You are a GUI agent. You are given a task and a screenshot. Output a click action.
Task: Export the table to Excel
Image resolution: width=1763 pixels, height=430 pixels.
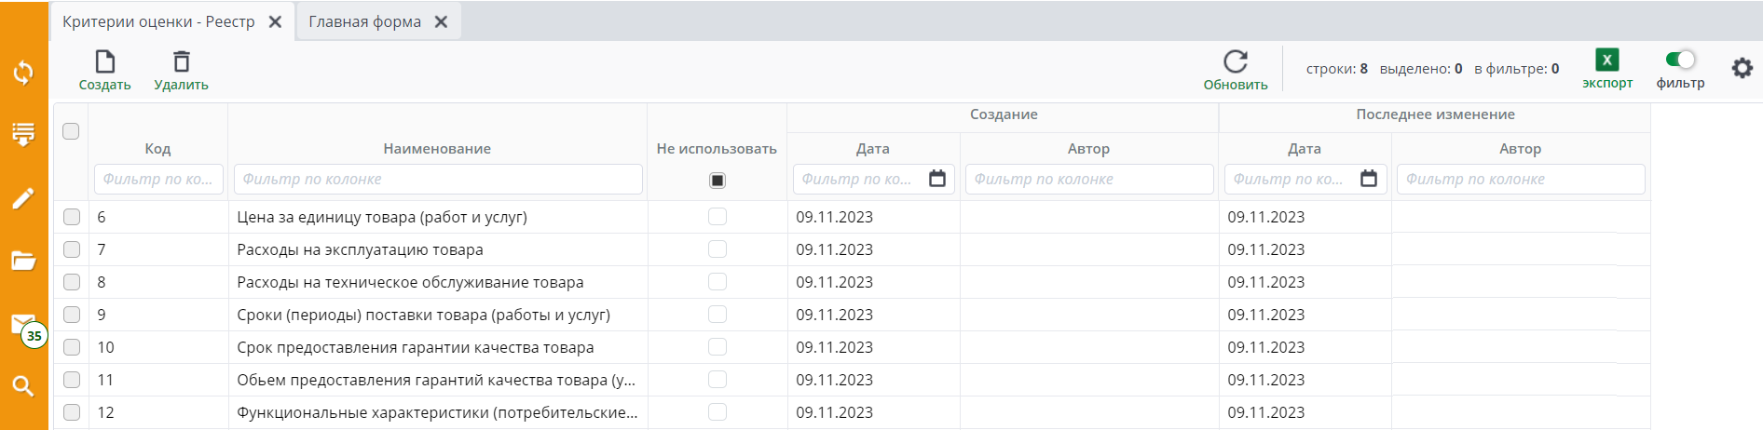[x=1606, y=60]
